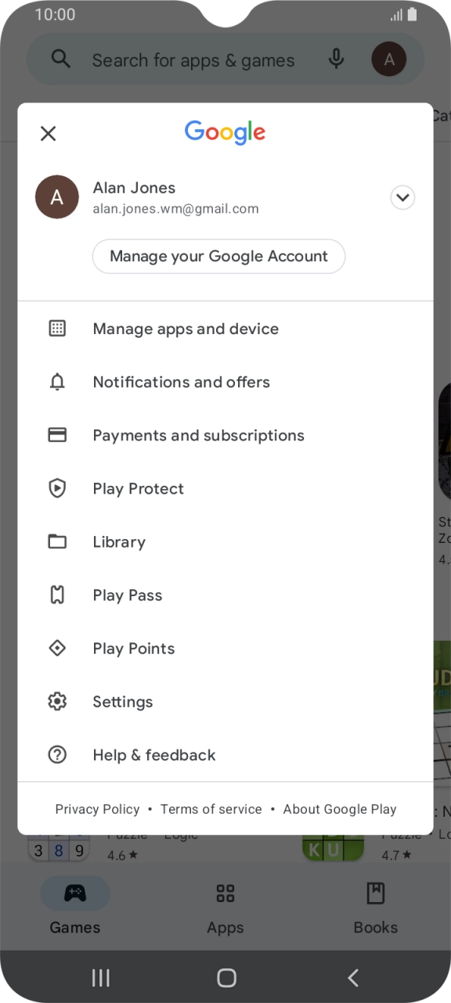Viewport: 451px width, 1003px height.
Task: Switch to the Books tab
Action: (375, 908)
